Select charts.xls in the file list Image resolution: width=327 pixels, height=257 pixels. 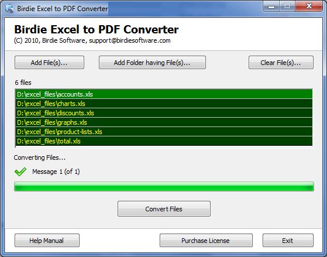[164, 104]
